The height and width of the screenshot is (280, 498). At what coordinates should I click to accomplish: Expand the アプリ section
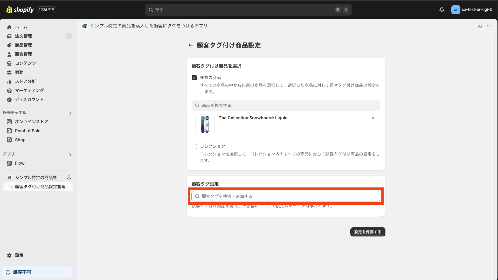pos(70,155)
